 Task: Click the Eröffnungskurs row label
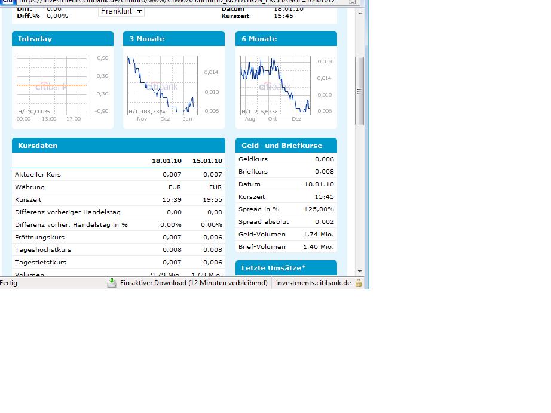[x=39, y=237]
